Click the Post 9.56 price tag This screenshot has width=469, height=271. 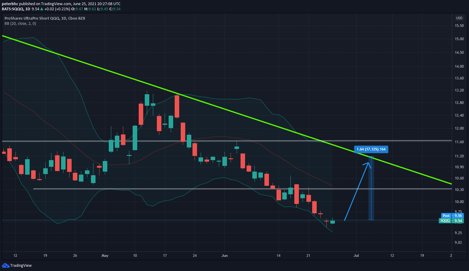tap(452, 216)
